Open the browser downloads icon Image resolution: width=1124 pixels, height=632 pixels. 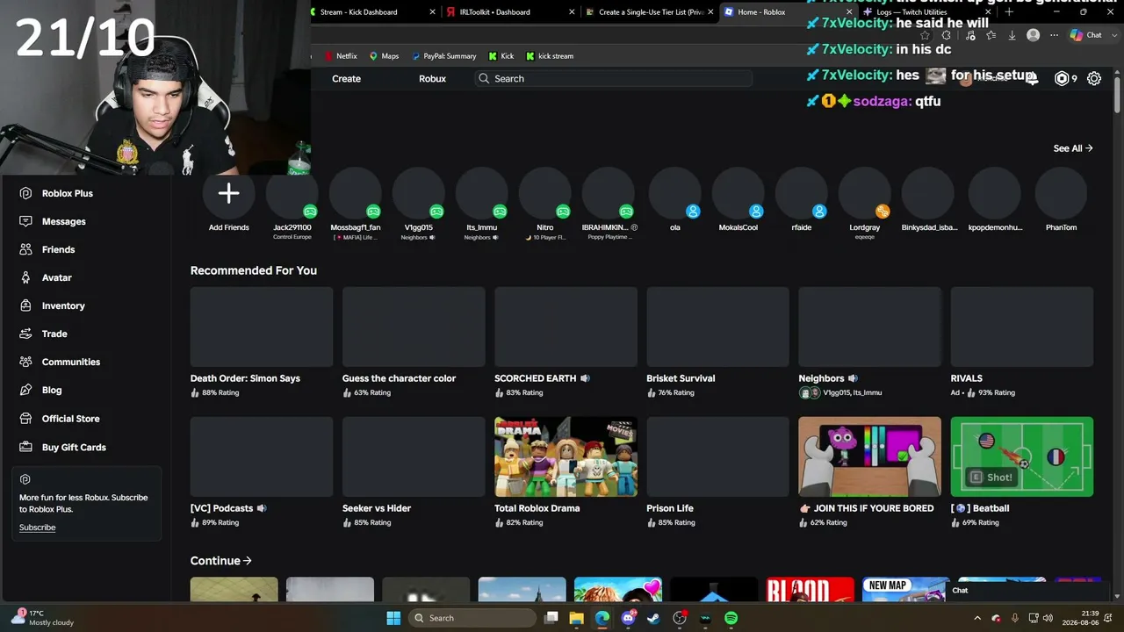[1012, 35]
